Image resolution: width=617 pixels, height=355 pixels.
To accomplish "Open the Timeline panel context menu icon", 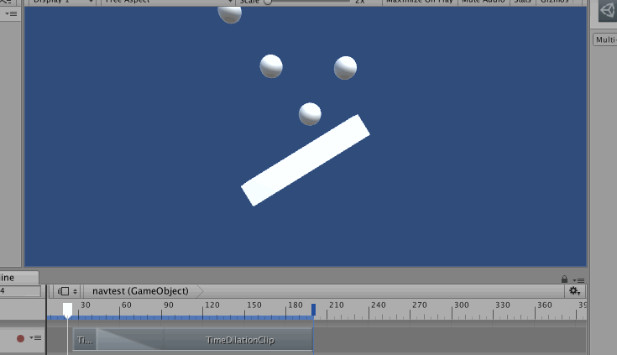I will 578,280.
